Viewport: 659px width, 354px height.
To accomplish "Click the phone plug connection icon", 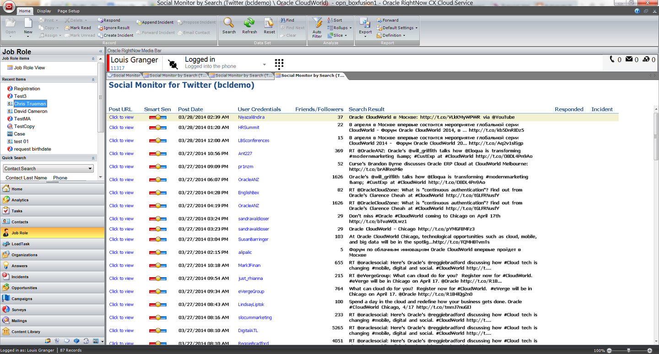I will tap(173, 64).
